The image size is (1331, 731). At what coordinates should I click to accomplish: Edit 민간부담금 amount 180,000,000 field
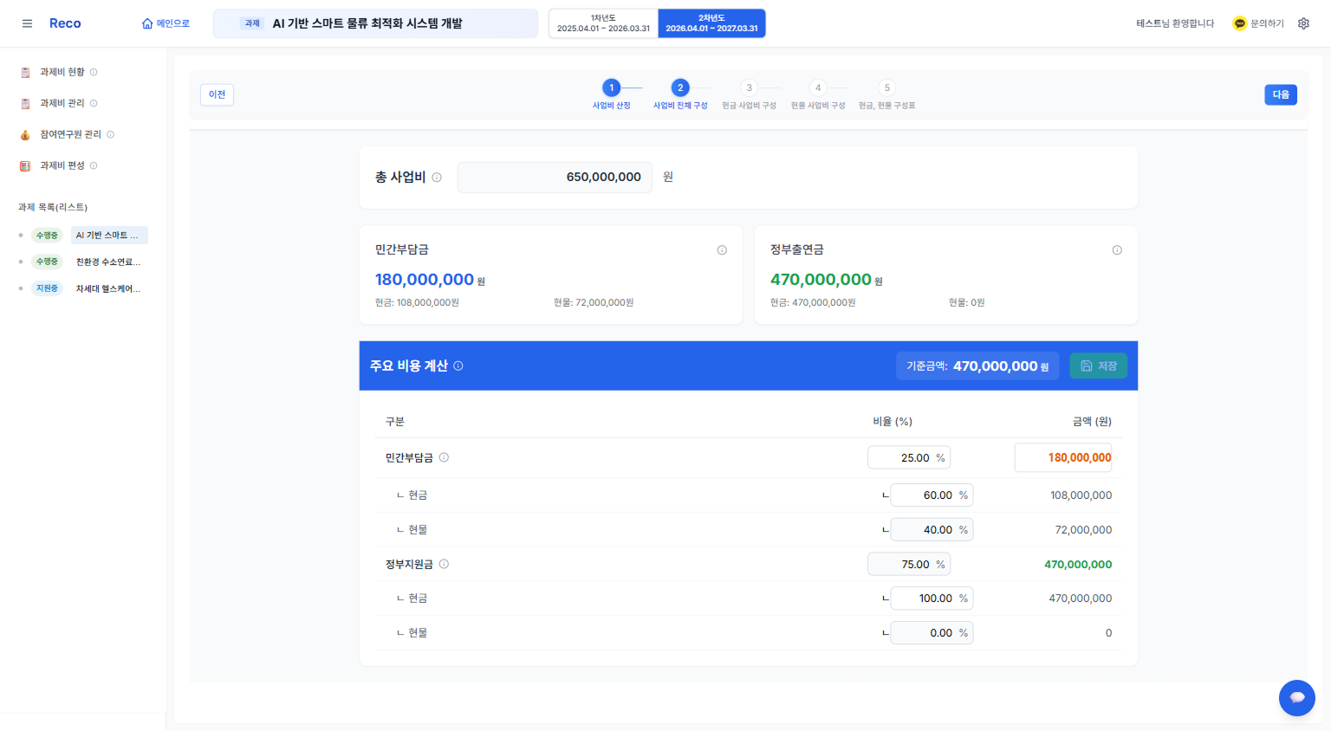(1063, 457)
